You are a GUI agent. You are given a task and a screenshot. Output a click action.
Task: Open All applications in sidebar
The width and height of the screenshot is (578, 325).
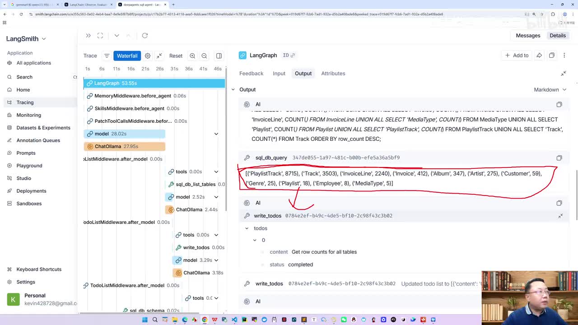(33, 63)
